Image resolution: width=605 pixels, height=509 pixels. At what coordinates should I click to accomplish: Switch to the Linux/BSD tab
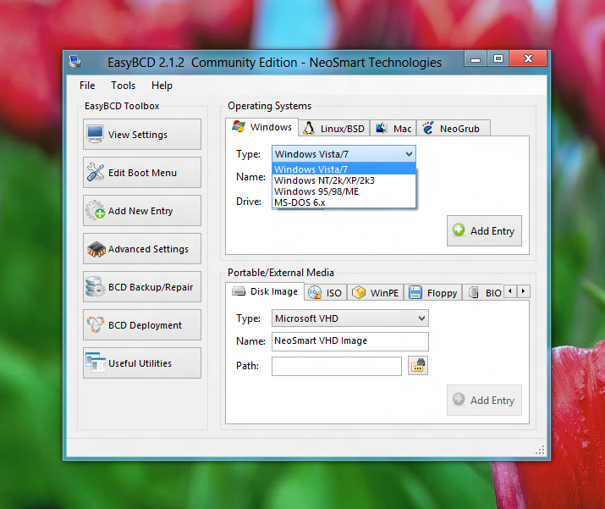point(334,128)
